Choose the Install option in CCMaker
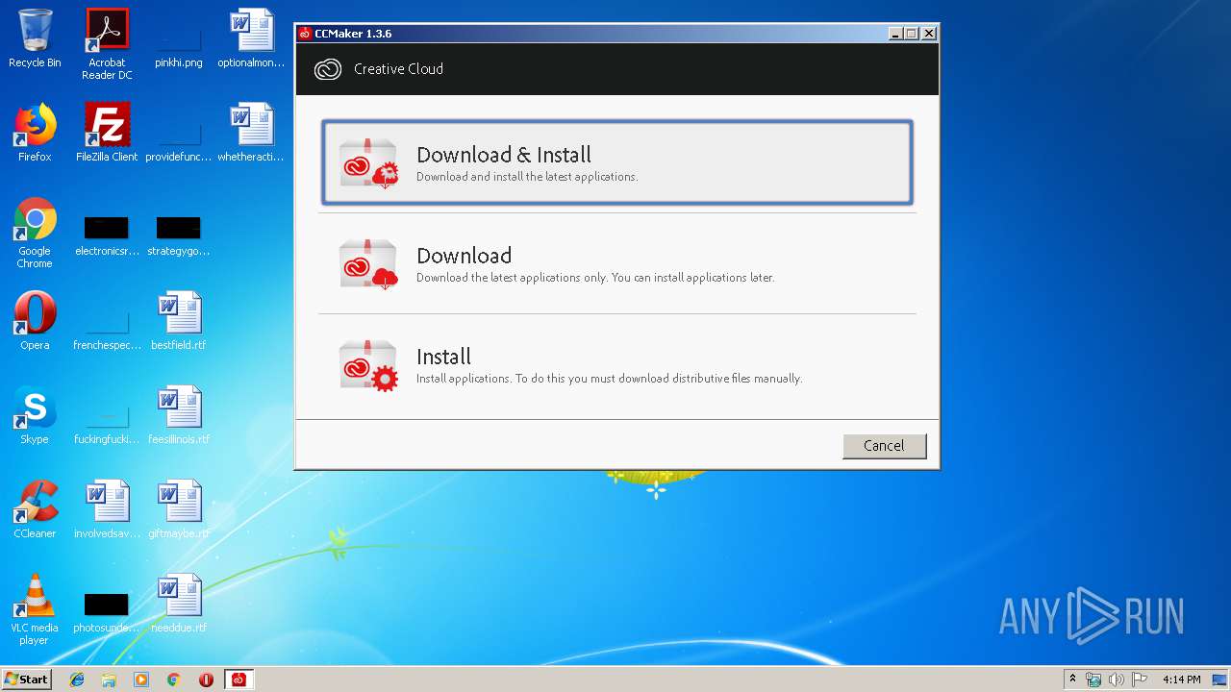 616,364
